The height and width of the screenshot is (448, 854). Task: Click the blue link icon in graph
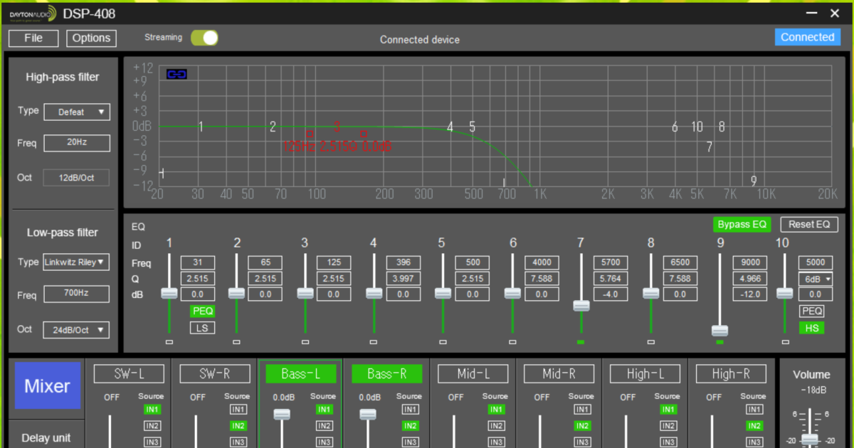coord(176,74)
